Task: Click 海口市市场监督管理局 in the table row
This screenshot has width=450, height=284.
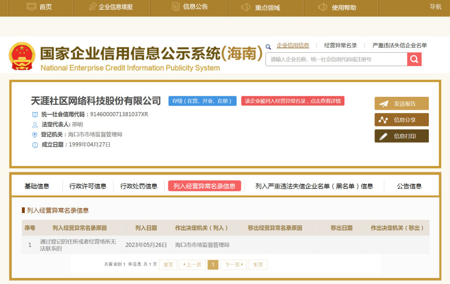Action: tap(202, 245)
